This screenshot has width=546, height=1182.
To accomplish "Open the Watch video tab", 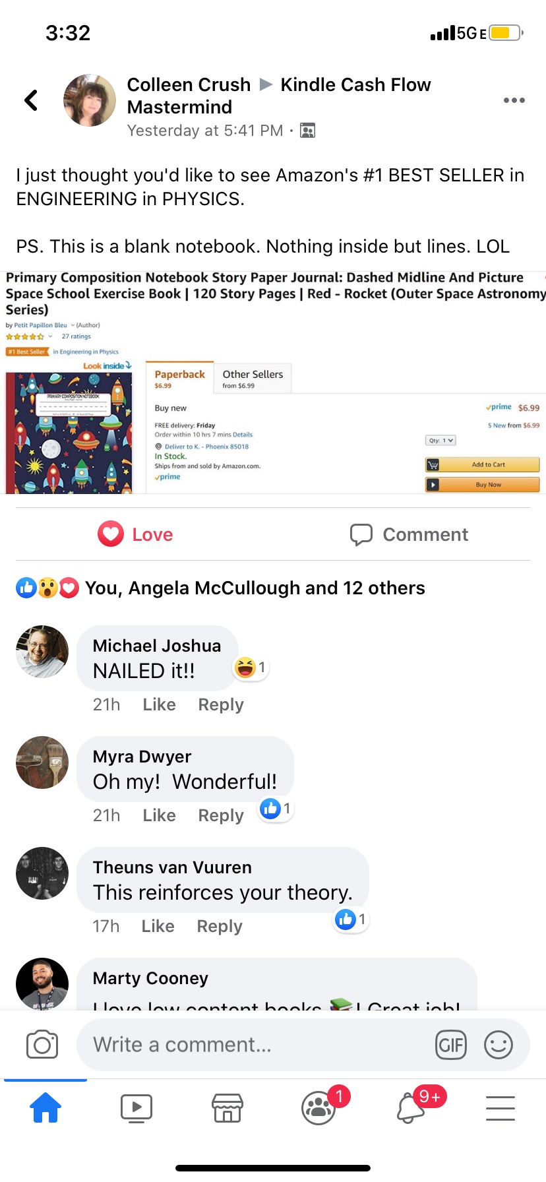I will pyautogui.click(x=136, y=1108).
